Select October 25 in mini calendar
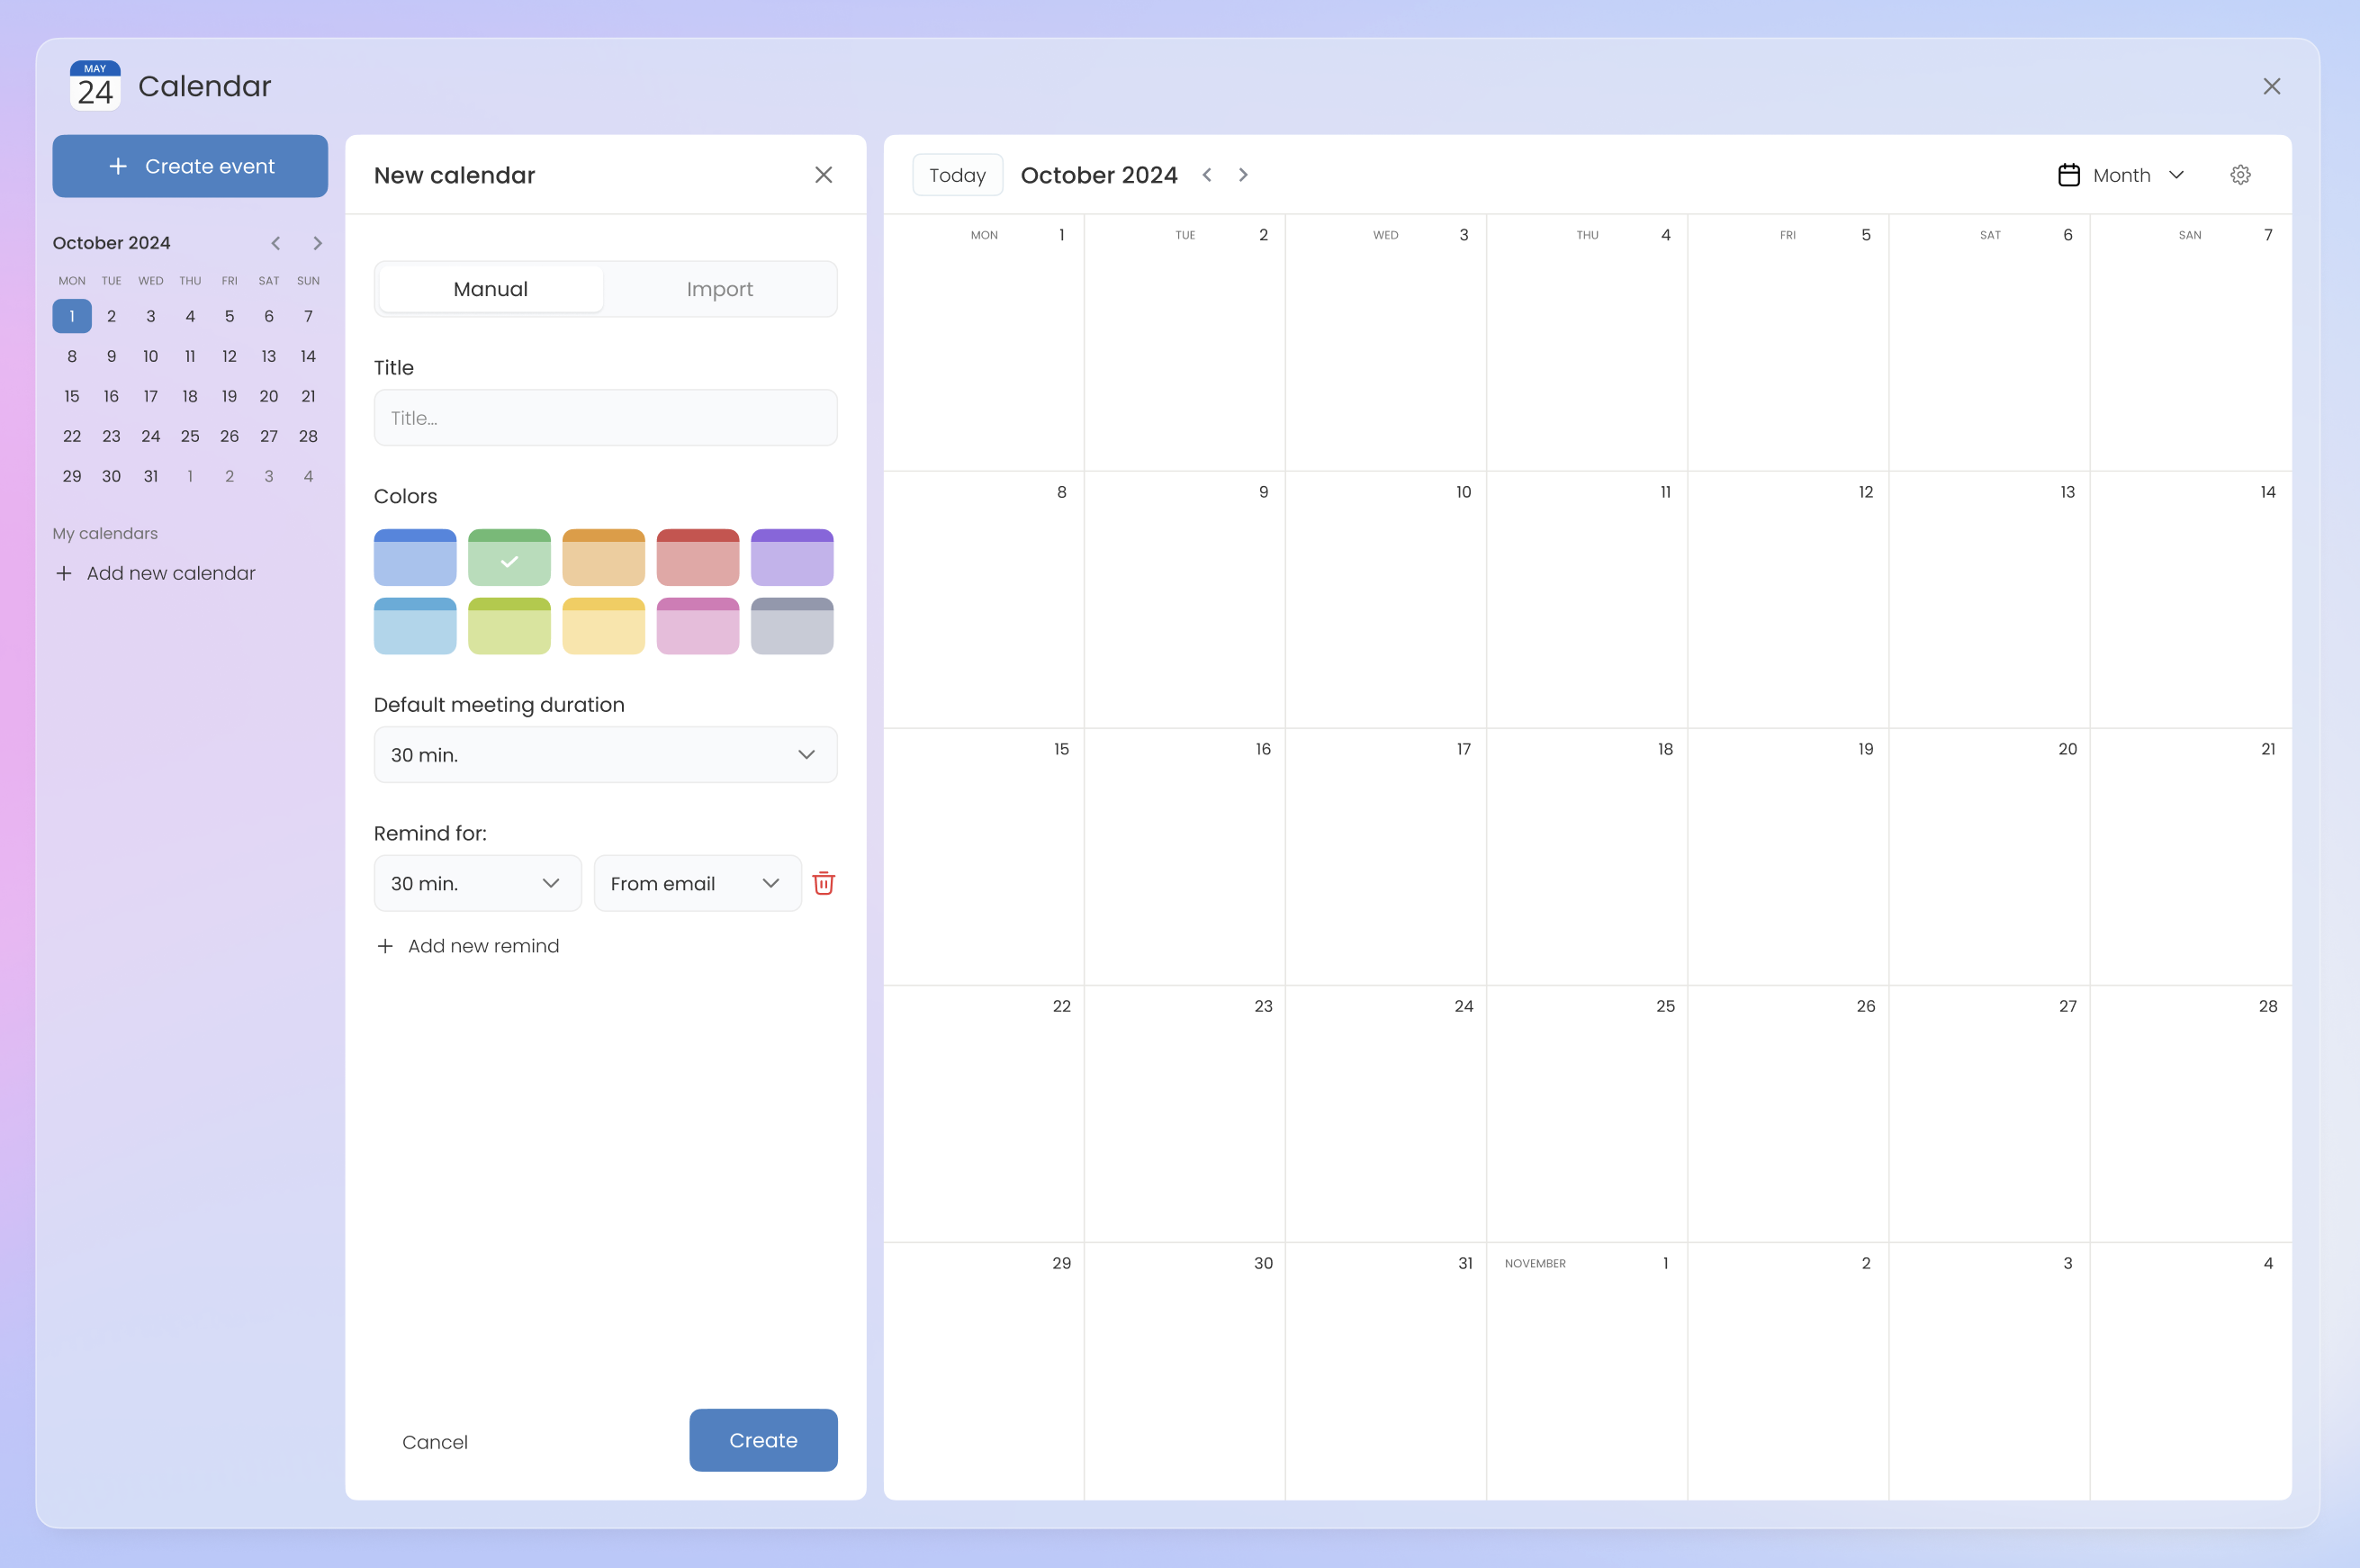The height and width of the screenshot is (1568, 2360). coord(190,436)
